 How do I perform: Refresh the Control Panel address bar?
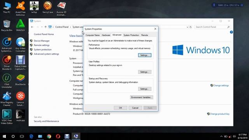[191, 27]
